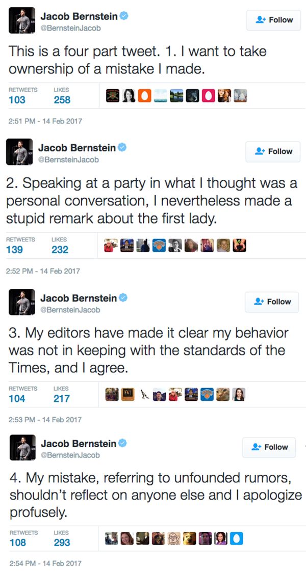Open Jacob Bernstein's profile photo on the first tweet
This screenshot has width=306, height=573.
[x=22, y=20]
